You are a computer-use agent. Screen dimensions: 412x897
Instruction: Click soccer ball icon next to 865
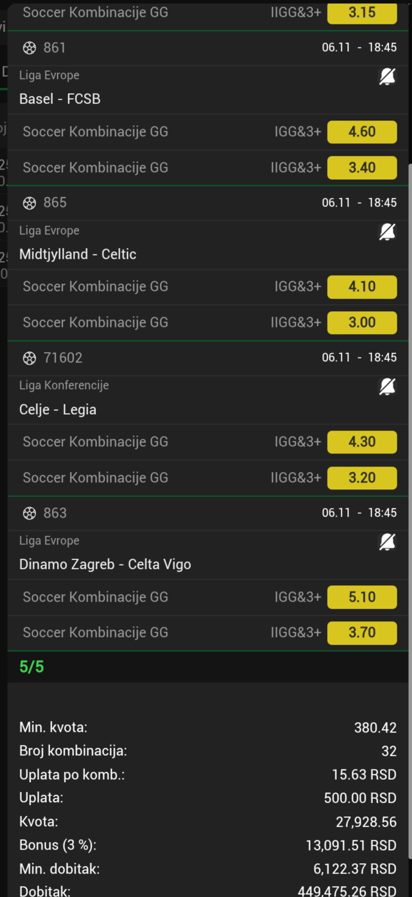click(x=29, y=203)
